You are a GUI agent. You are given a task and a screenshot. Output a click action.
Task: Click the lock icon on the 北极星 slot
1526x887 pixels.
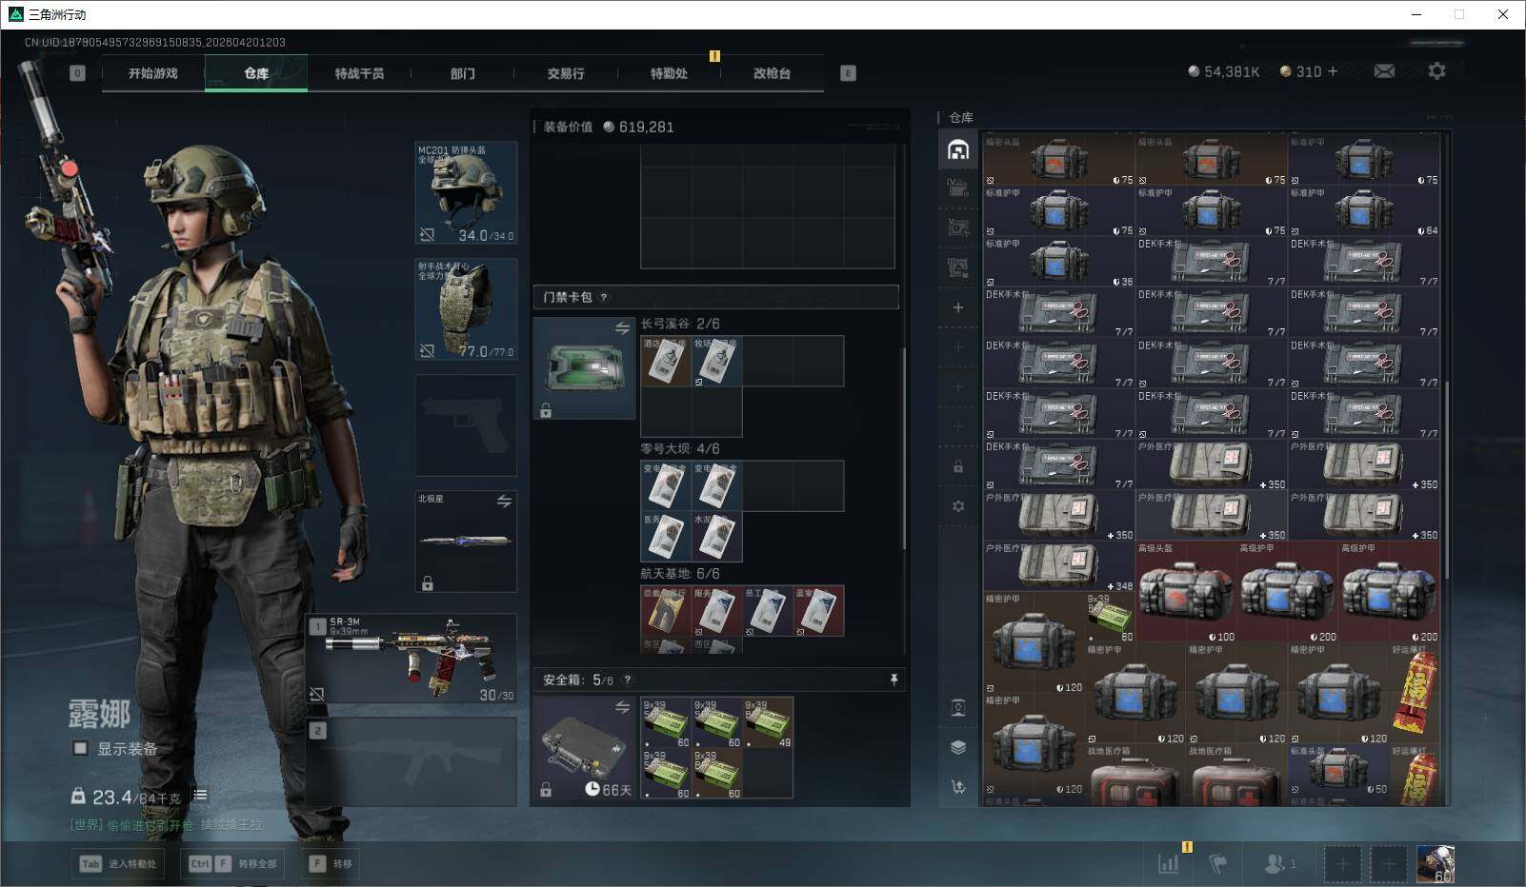428,583
